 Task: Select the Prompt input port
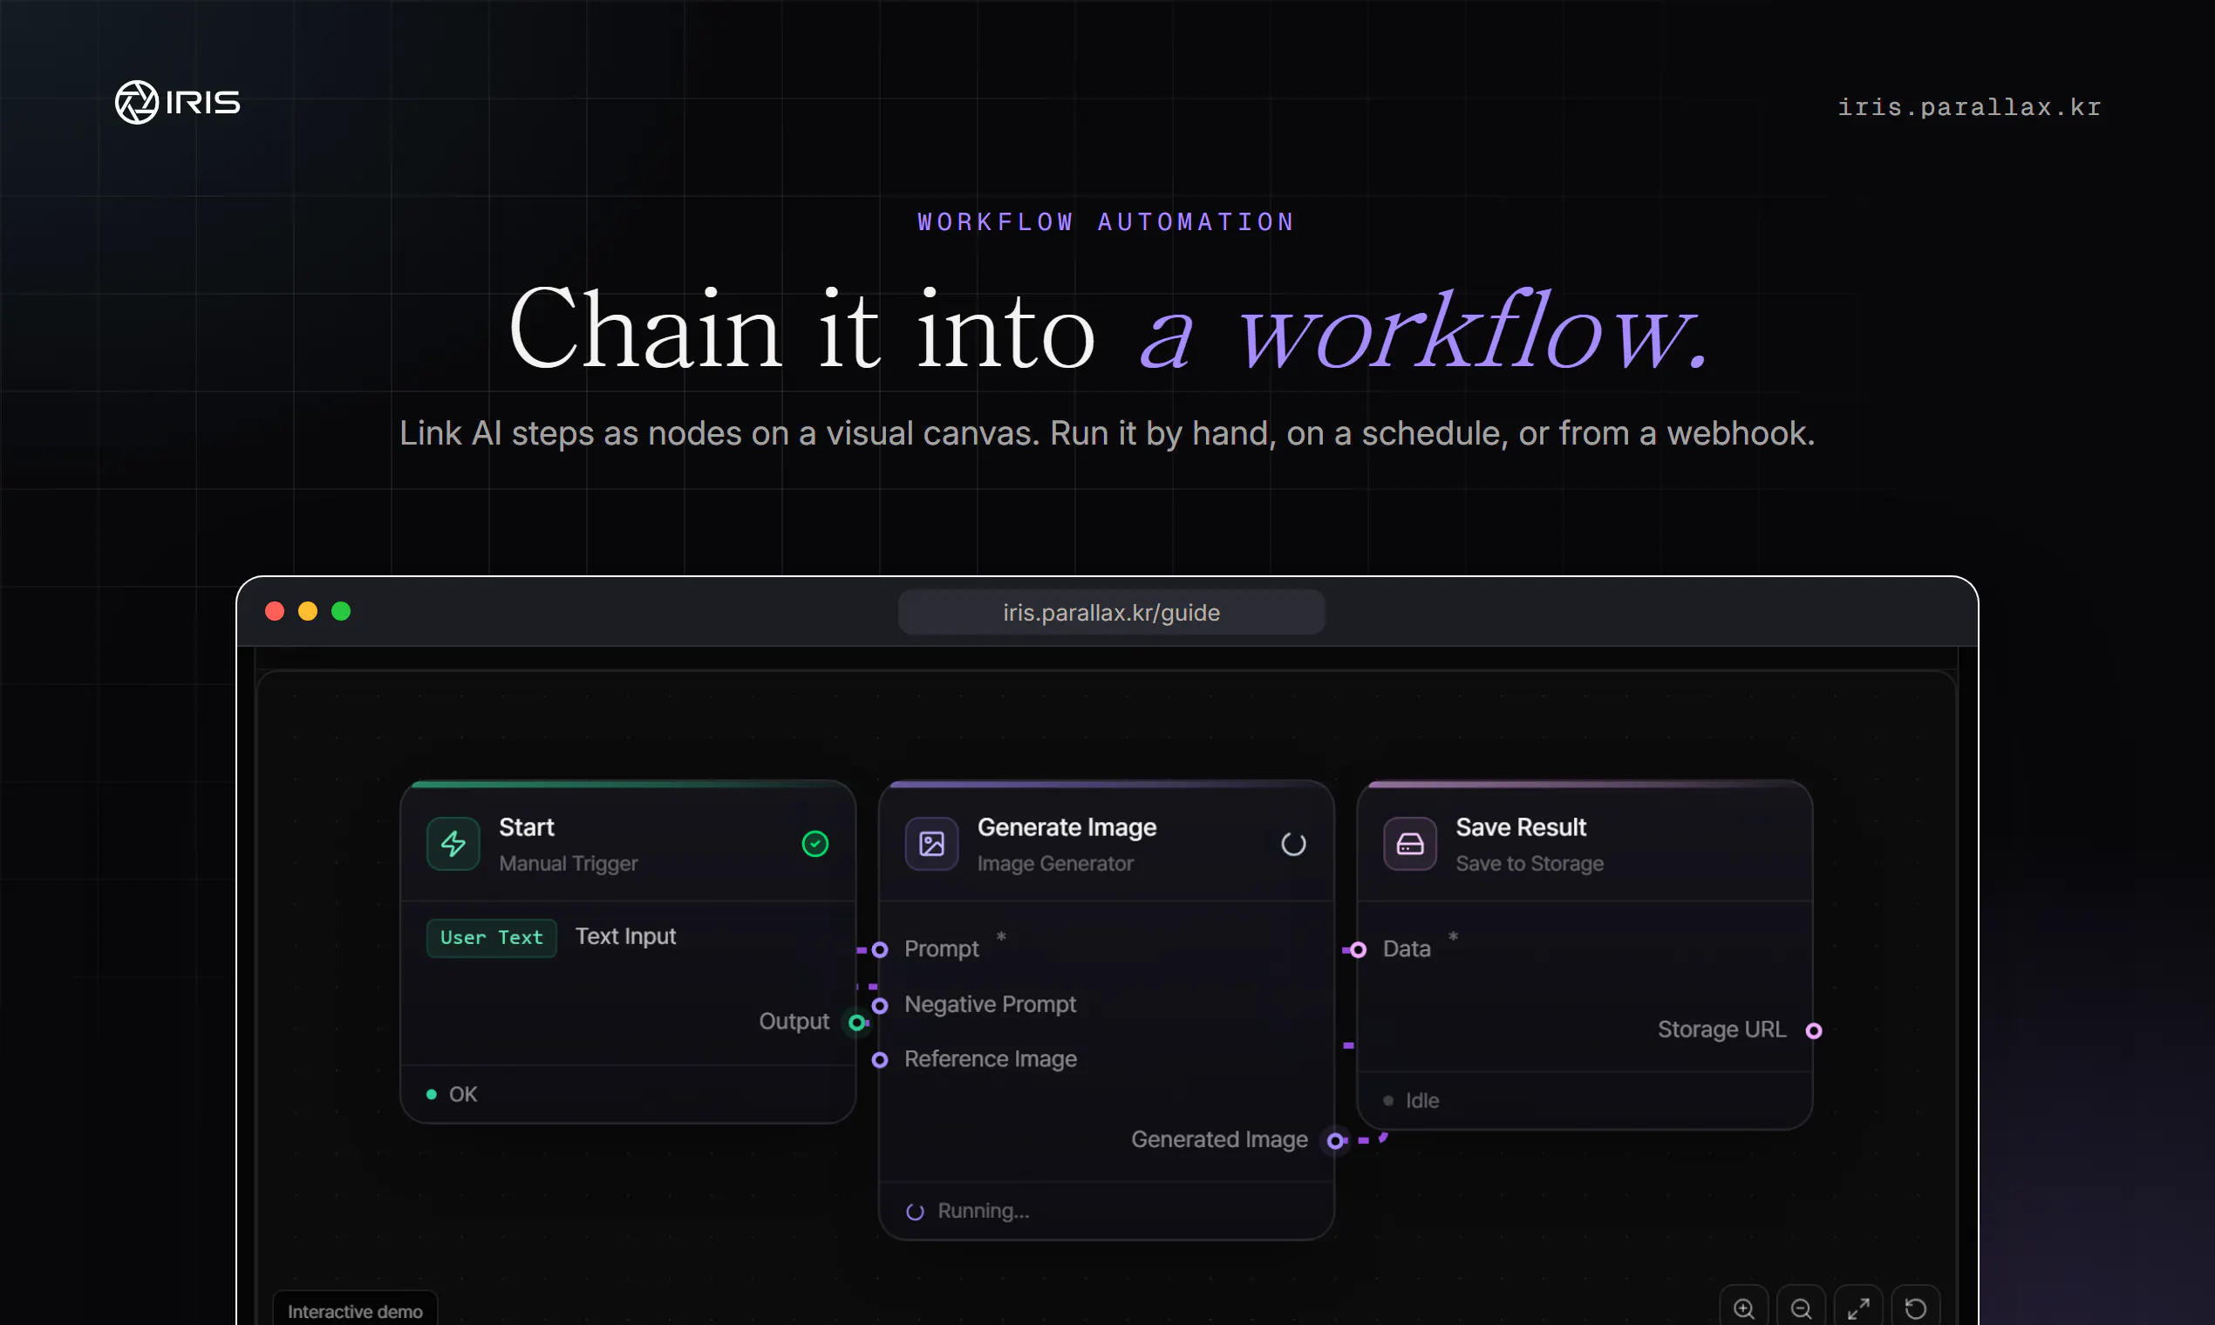point(880,950)
